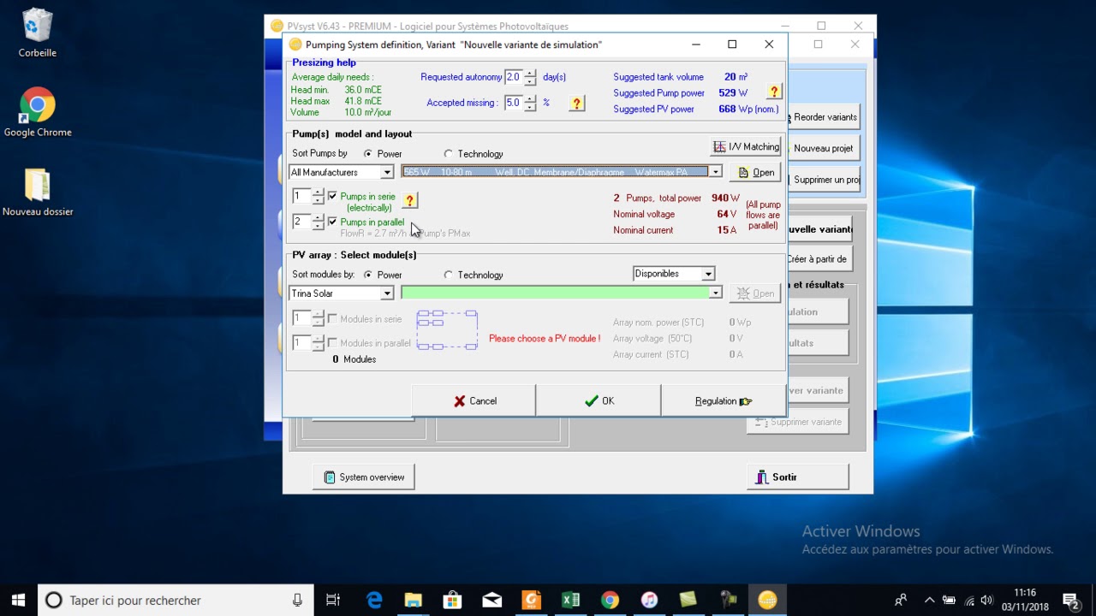Image resolution: width=1096 pixels, height=616 pixels.
Task: Click the Accepted missing value field
Action: 514,103
